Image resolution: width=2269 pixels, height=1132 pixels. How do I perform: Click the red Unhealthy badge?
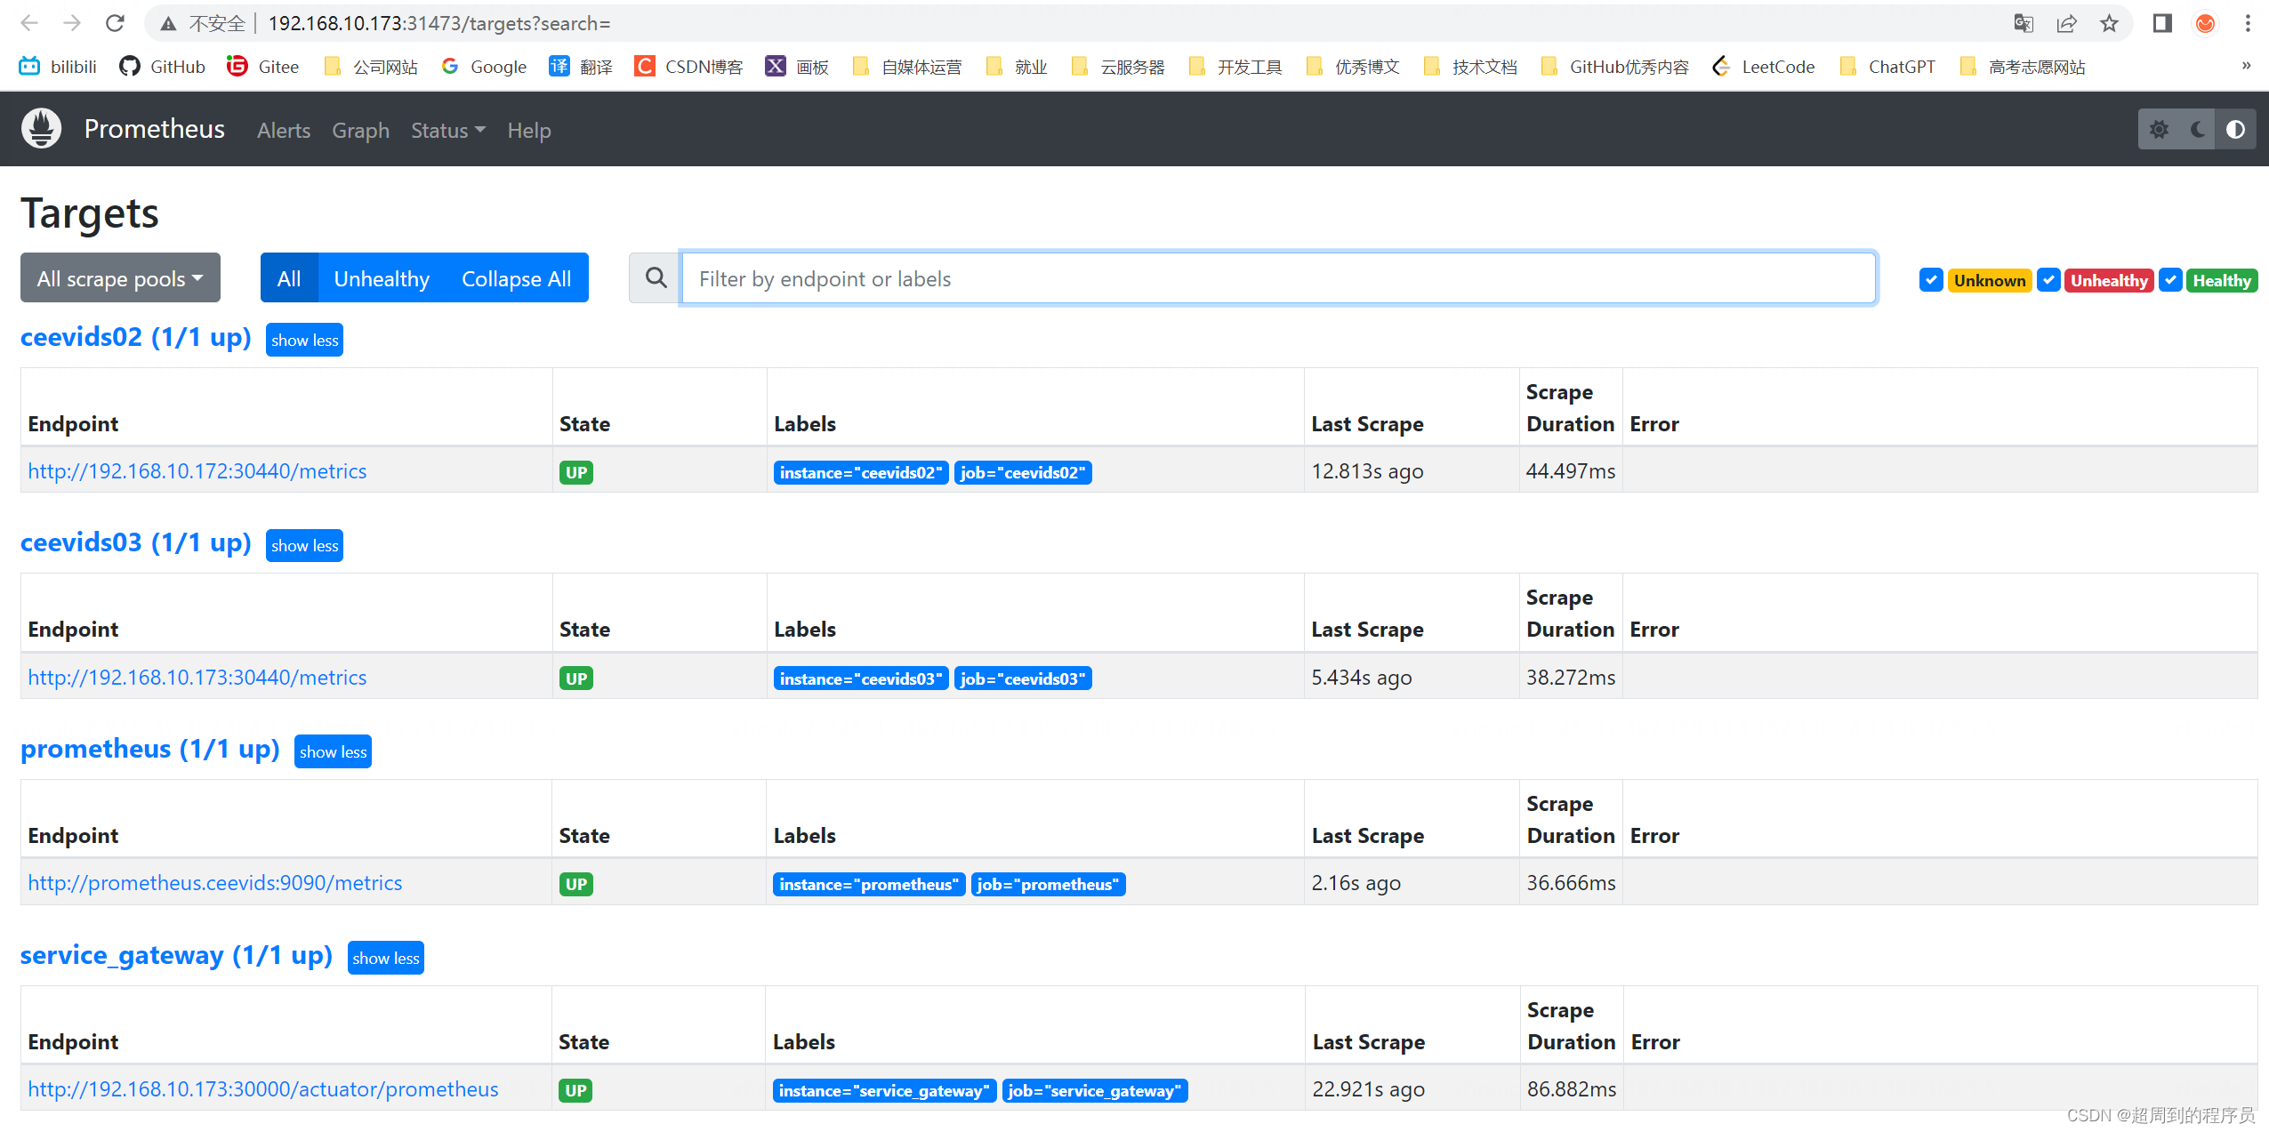pos(2109,280)
